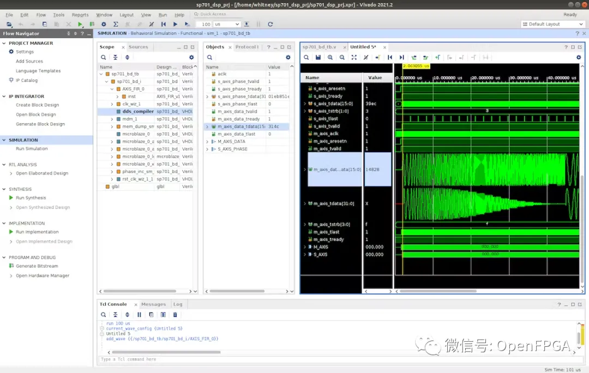
Task: Save the waveform configuration
Action: click(x=318, y=57)
